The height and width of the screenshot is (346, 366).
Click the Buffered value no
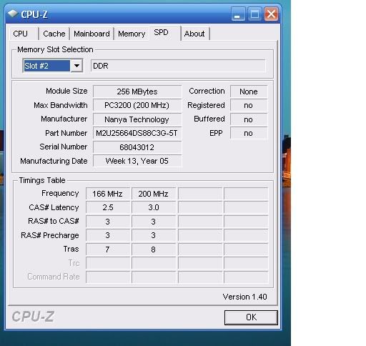pyautogui.click(x=249, y=119)
